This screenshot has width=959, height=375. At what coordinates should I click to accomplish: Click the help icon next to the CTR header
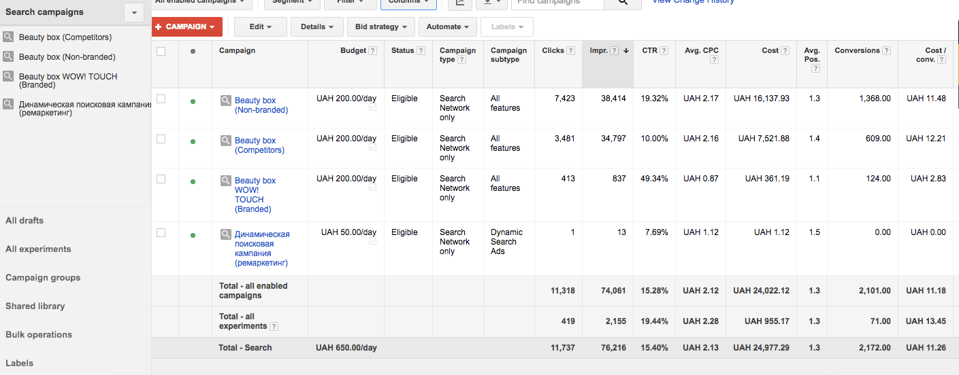tap(664, 51)
